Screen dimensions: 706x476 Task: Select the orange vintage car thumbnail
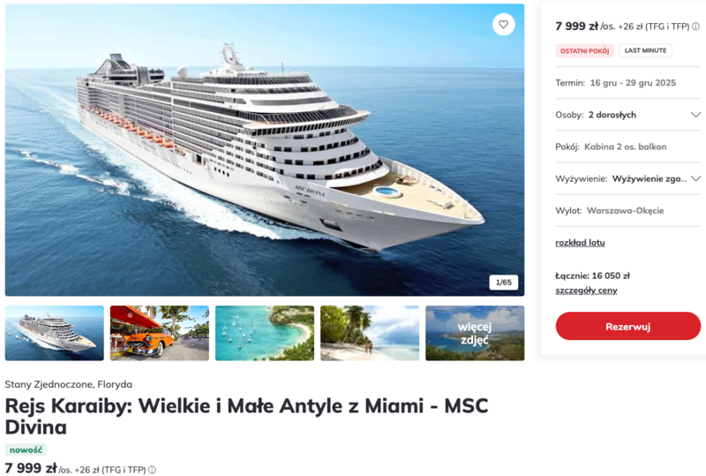tap(160, 333)
